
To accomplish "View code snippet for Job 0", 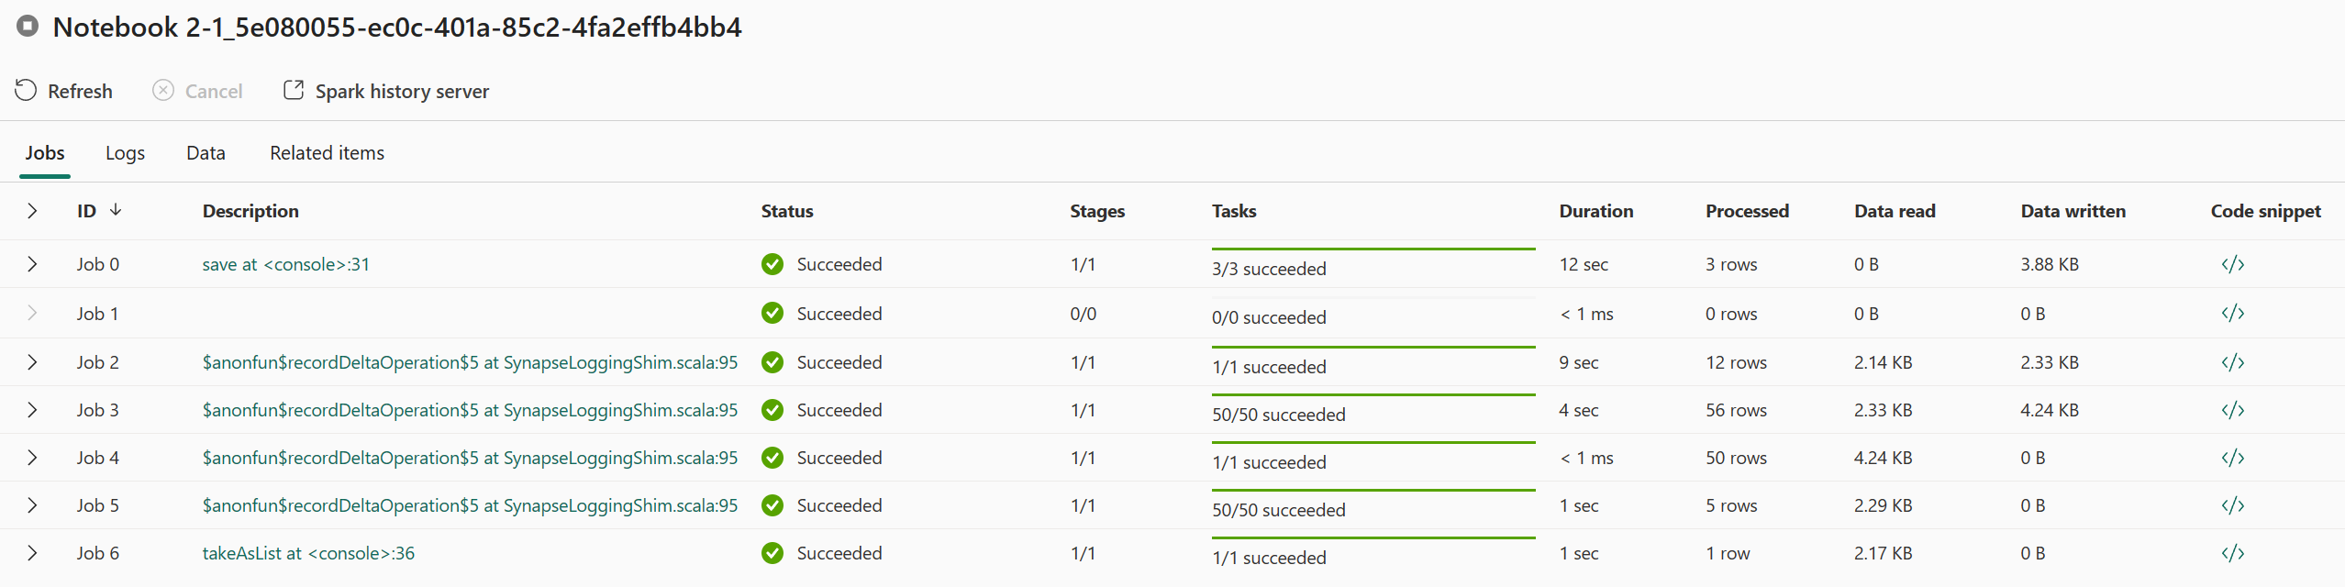I will (x=2232, y=265).
